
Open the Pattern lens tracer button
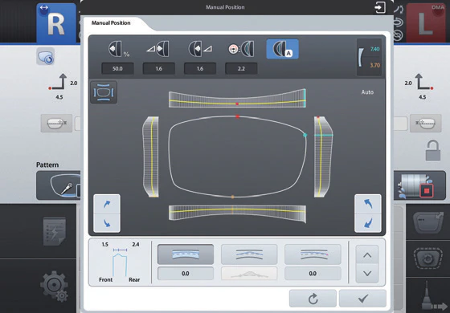click(x=59, y=185)
